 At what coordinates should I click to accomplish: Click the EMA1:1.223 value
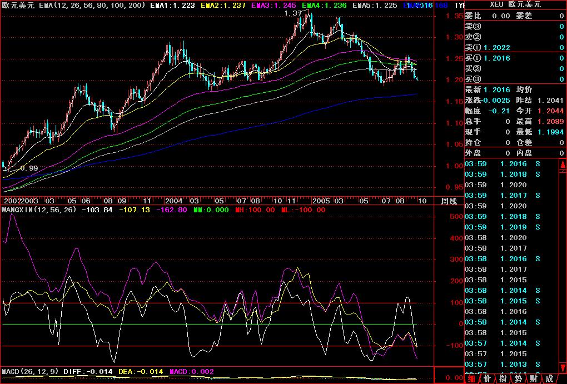tap(173, 6)
